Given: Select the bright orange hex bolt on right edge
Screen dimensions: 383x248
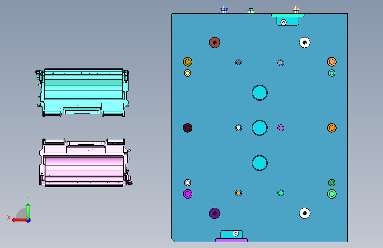Looking at the screenshot, I should (x=332, y=128).
